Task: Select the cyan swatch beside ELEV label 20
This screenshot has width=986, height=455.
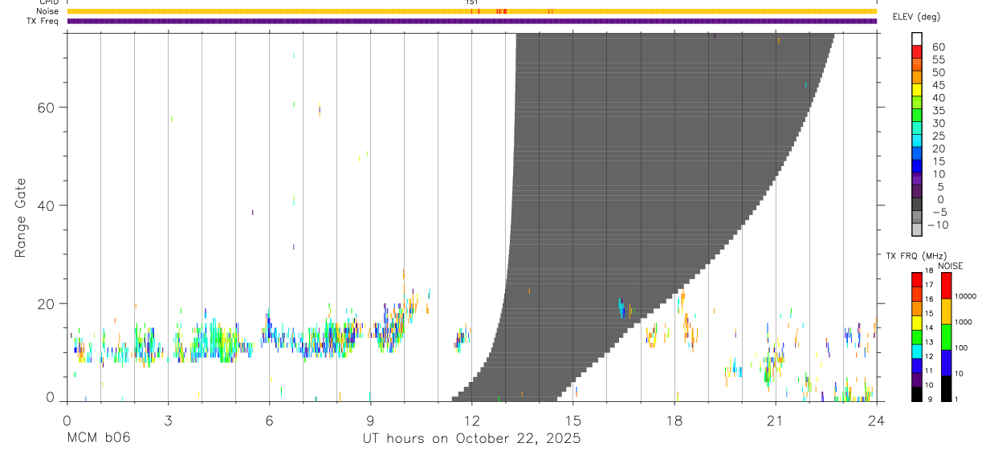Action: point(917,140)
